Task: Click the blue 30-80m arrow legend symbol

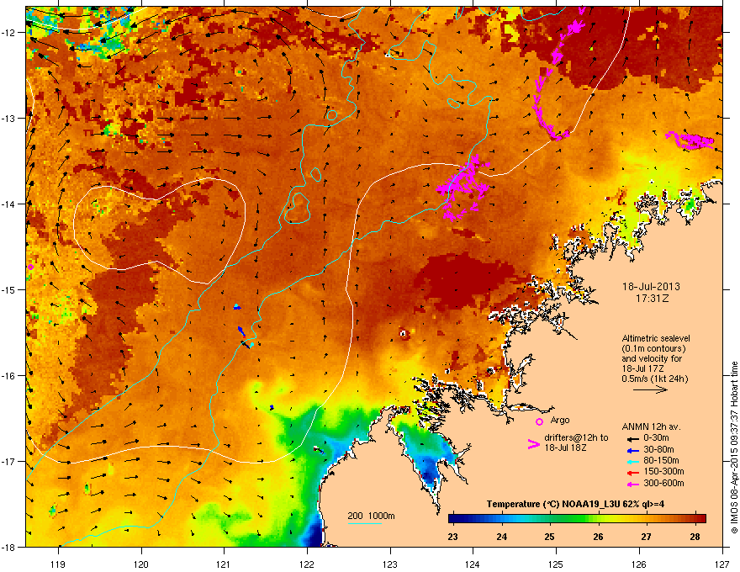Action: 632,450
